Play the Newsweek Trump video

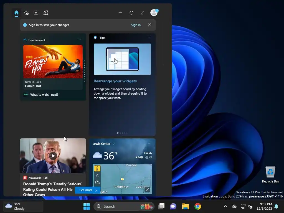[53, 156]
